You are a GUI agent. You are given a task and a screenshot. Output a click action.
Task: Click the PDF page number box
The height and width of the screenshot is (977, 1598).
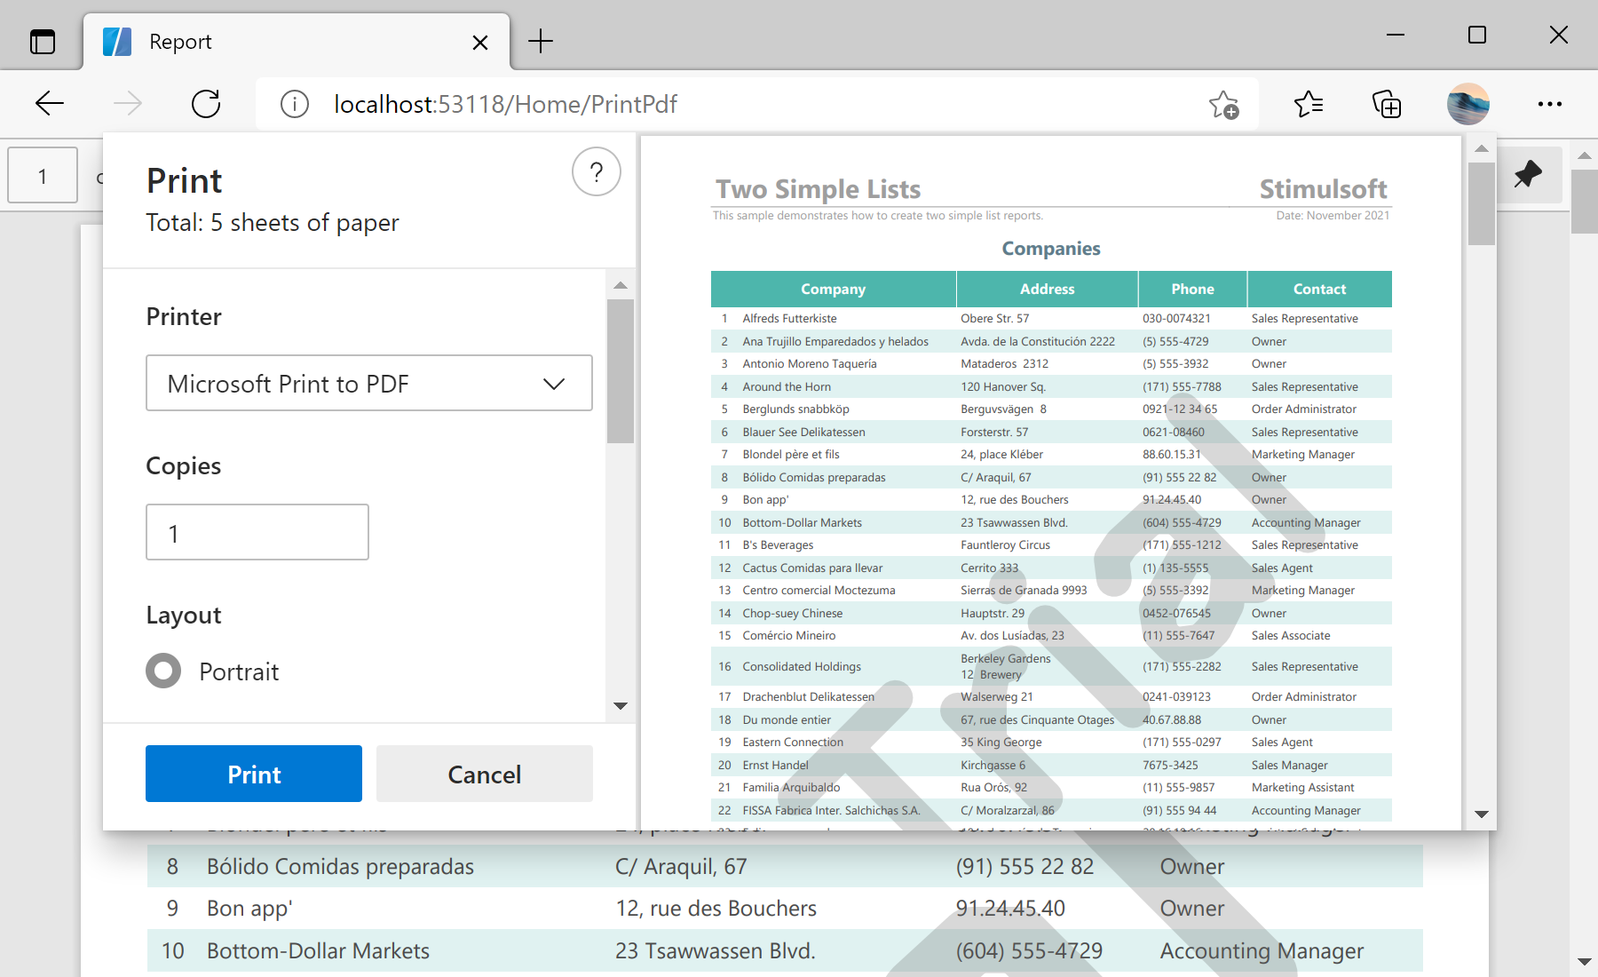pyautogui.click(x=43, y=175)
